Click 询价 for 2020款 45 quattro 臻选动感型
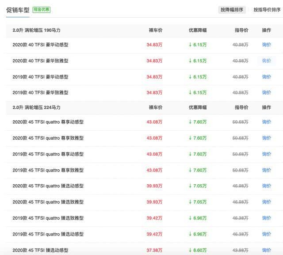 tap(266, 186)
